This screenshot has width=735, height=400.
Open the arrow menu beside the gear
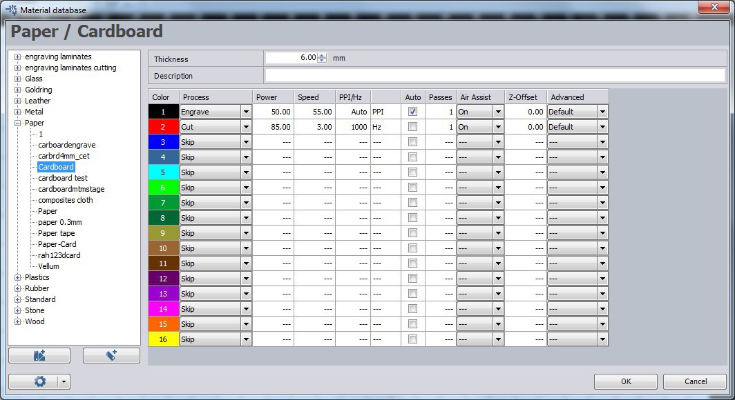[64, 381]
